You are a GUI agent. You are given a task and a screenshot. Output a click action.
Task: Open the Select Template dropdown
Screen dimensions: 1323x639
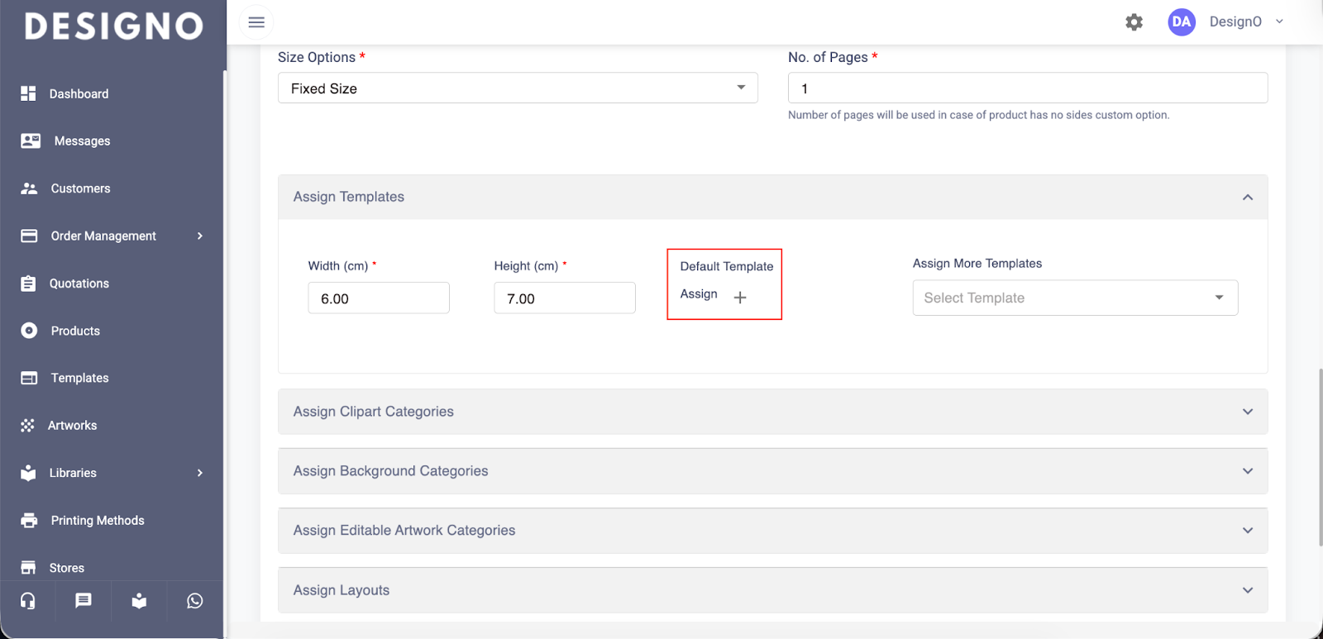coord(1074,298)
